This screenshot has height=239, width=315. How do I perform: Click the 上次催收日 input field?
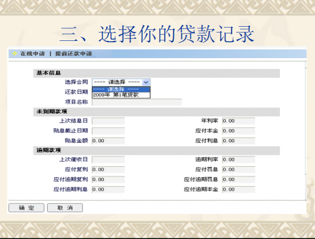pyautogui.click(x=108, y=160)
